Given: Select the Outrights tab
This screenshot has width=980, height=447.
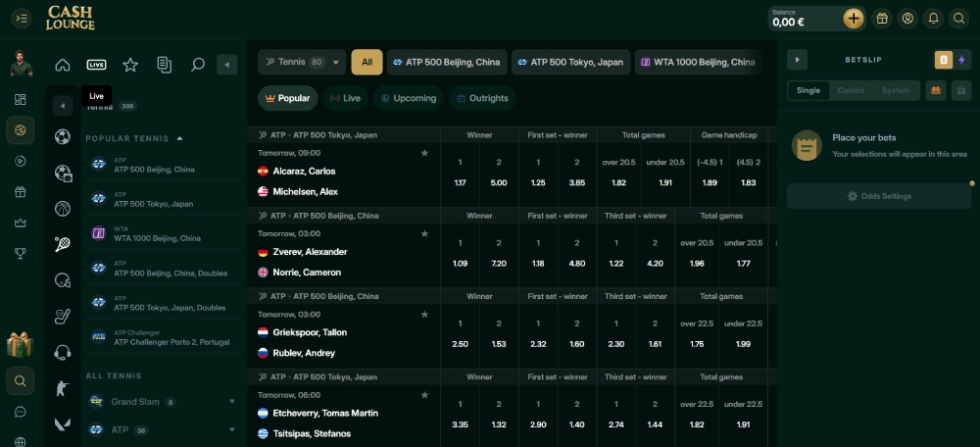Looking at the screenshot, I should coord(482,98).
